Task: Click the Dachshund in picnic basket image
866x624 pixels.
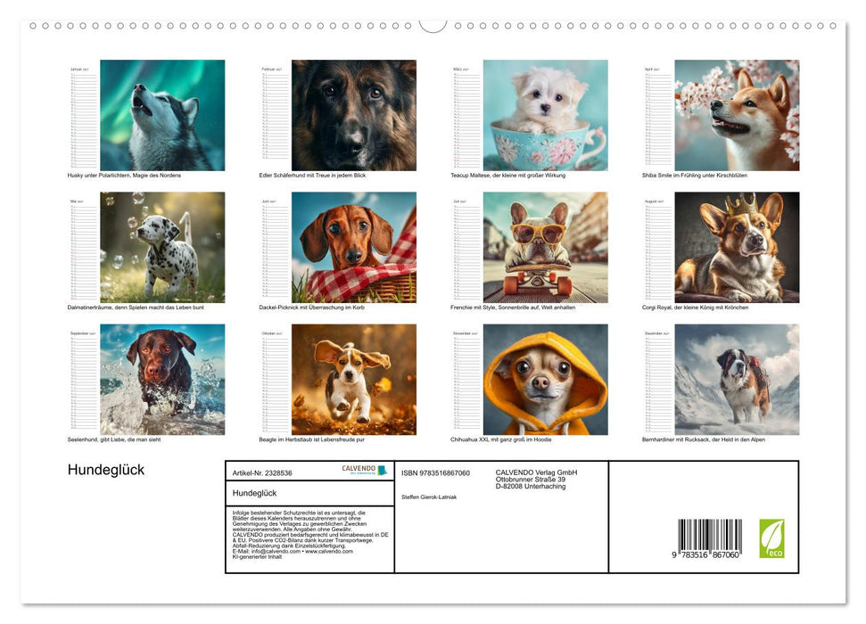Action: pos(354,248)
